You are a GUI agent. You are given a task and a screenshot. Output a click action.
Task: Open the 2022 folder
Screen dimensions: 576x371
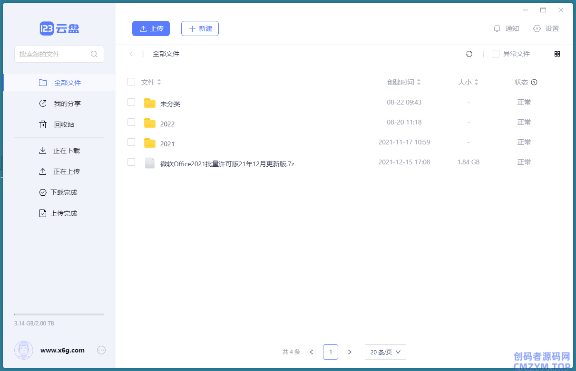click(167, 124)
